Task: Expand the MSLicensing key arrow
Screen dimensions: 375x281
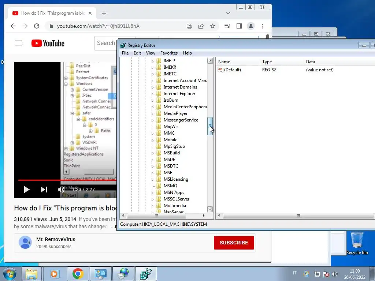Action: [x=152, y=180]
